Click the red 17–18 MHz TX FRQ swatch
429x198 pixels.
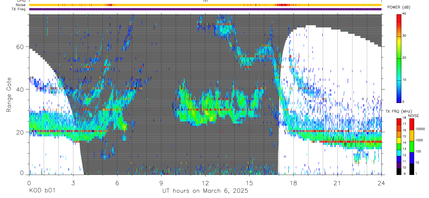pyautogui.click(x=399, y=122)
